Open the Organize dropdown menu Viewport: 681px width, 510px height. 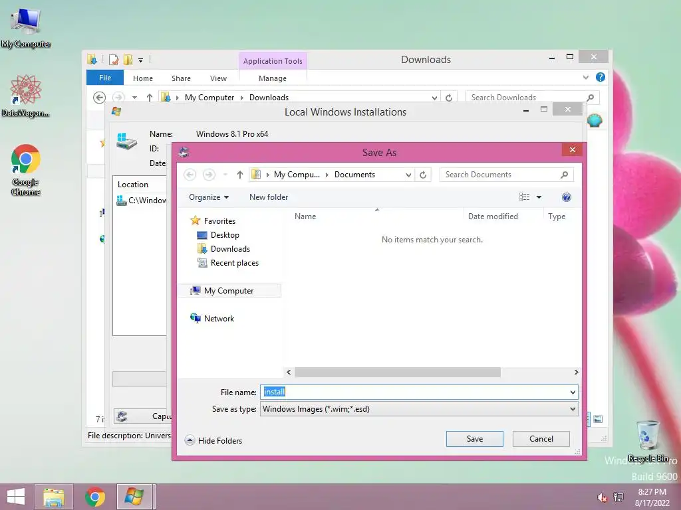coord(208,197)
